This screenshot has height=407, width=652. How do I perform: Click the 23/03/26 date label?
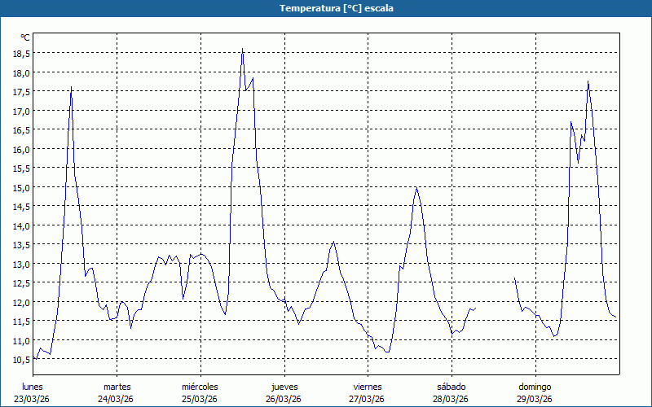[x=32, y=399]
